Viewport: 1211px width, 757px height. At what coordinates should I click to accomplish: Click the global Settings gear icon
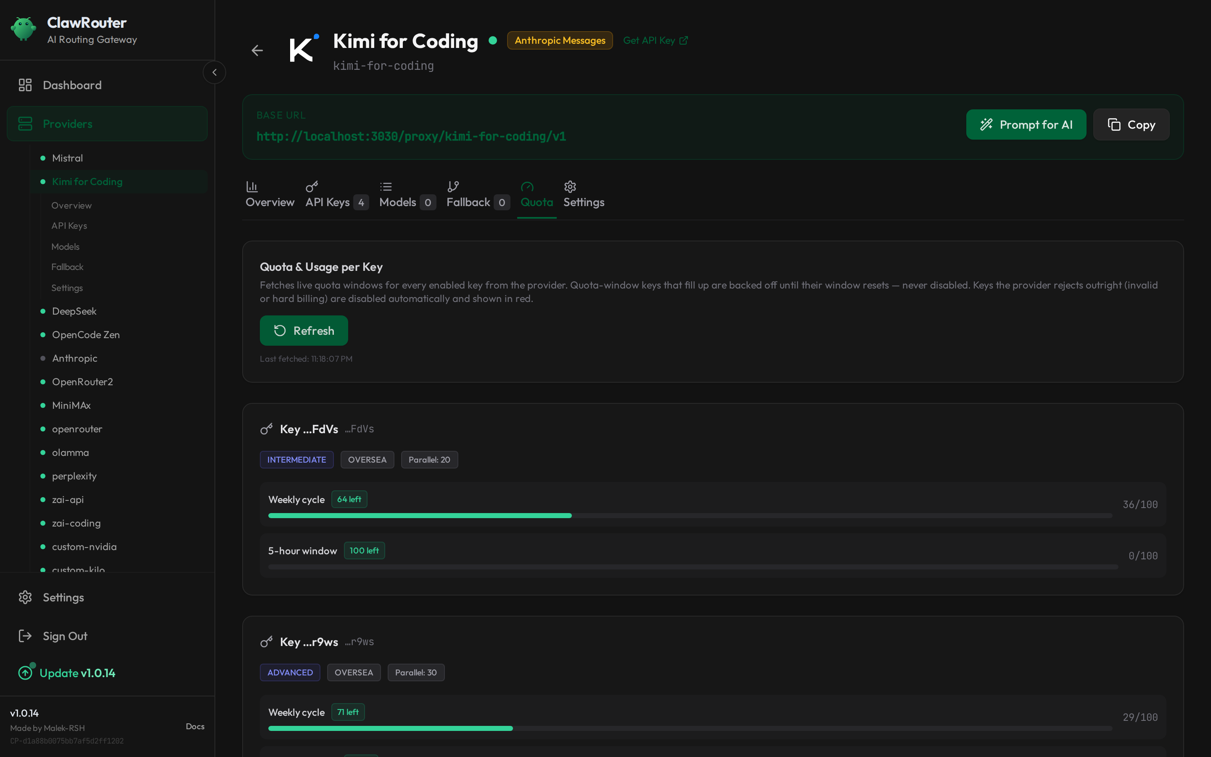pyautogui.click(x=25, y=597)
